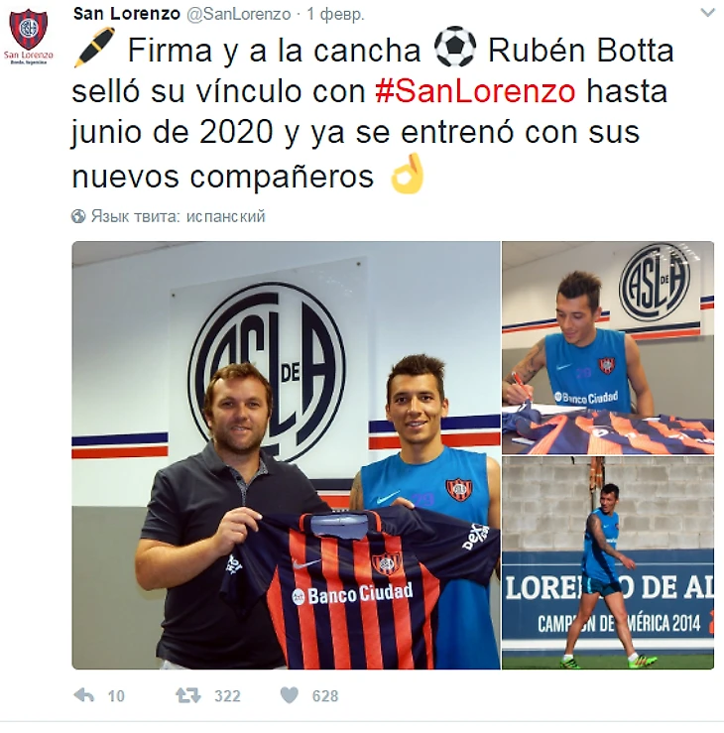
Task: Click the OK hand emoji
Action: 408,174
